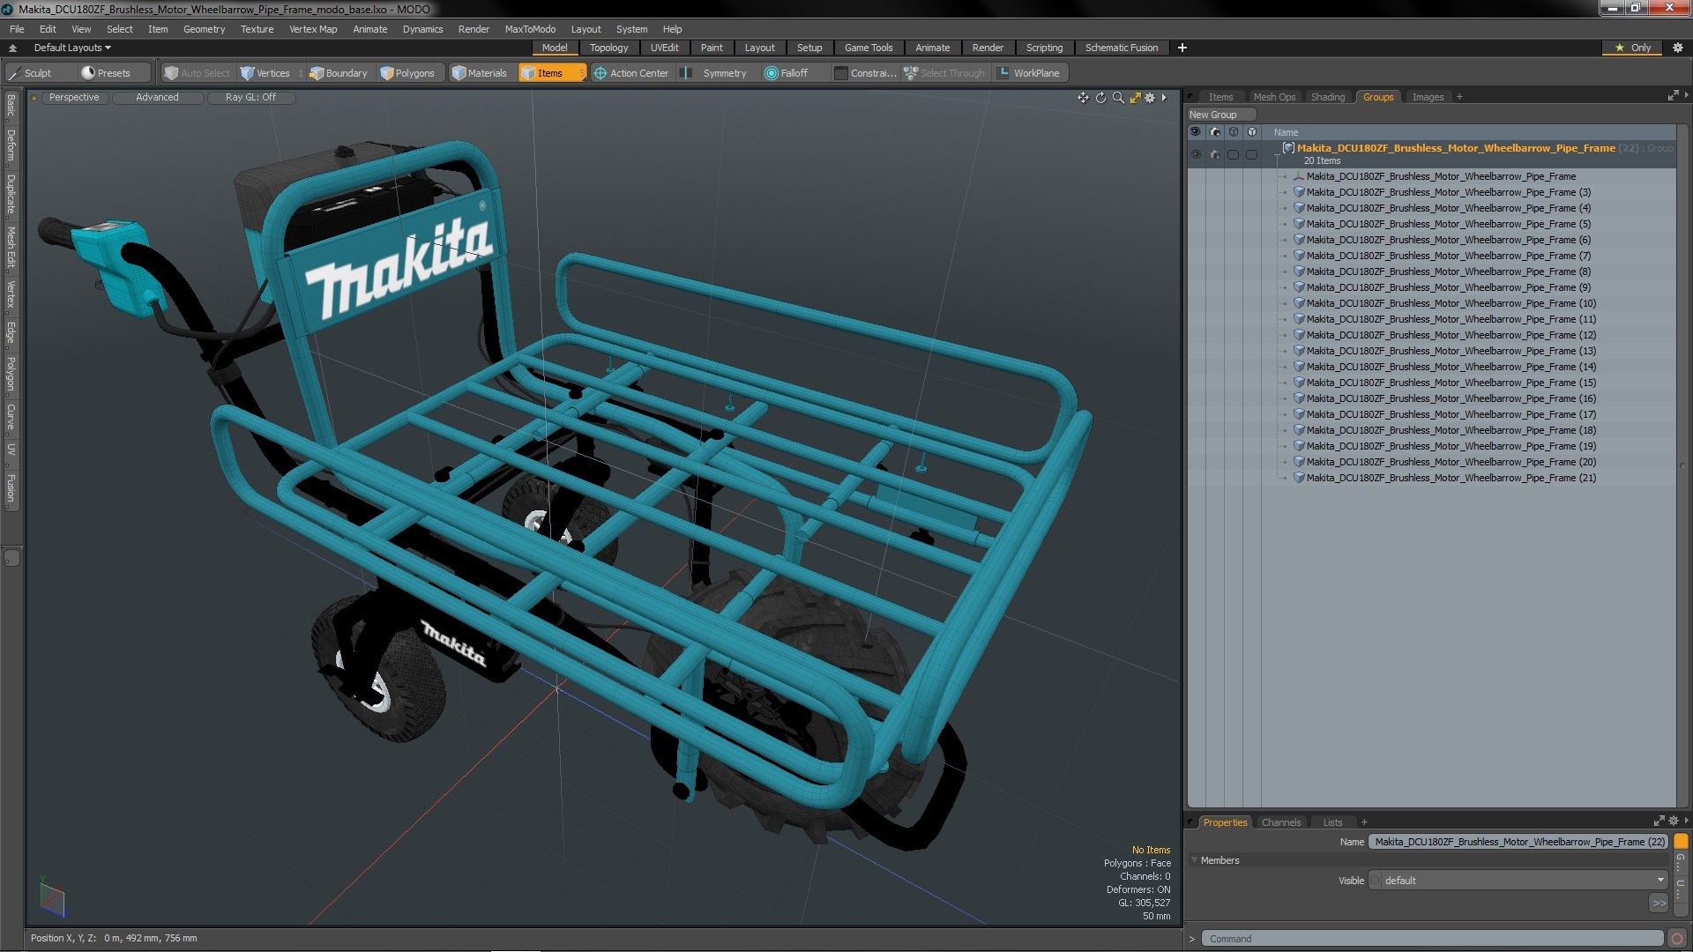Screen dimensions: 1693x952
Task: Open viewport settings gear icon
Action: click(x=1150, y=98)
